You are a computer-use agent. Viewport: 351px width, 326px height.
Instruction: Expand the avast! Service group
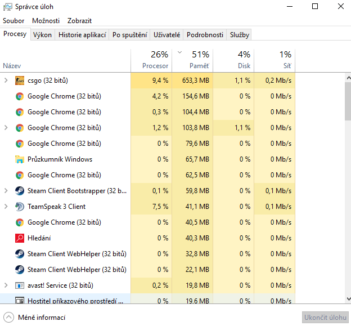6,285
